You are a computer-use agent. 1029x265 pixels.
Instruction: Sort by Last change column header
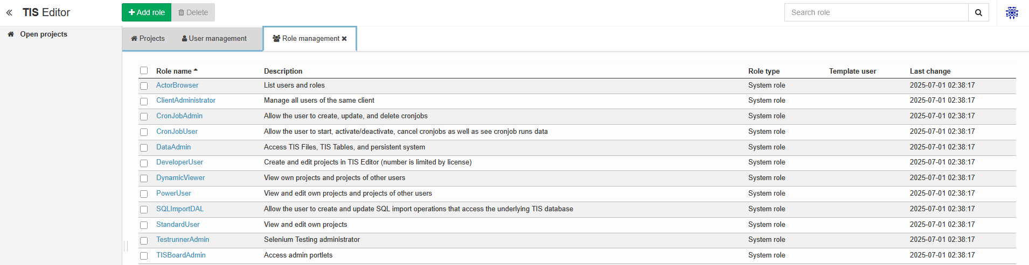(930, 71)
